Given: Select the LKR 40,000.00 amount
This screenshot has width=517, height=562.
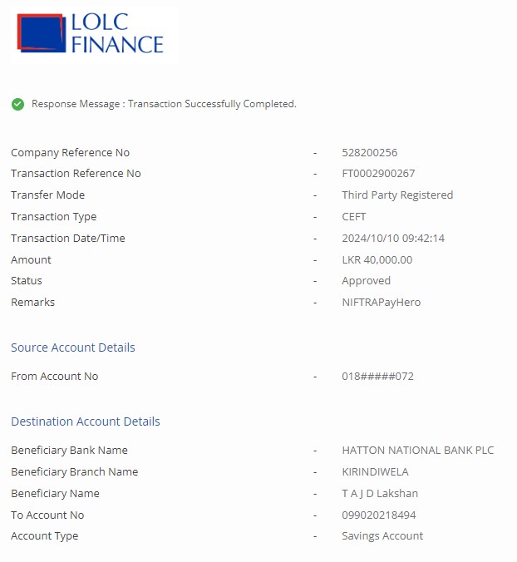Looking at the screenshot, I should point(377,260).
